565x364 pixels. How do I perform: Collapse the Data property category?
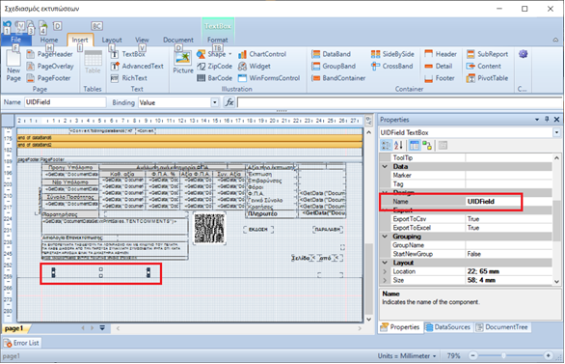point(385,167)
